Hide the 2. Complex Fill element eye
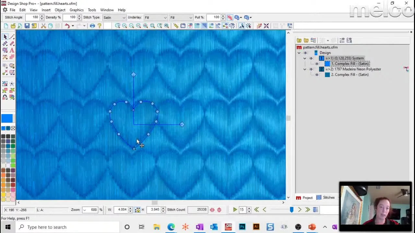Screen dimensions: 415x233 click(317, 75)
